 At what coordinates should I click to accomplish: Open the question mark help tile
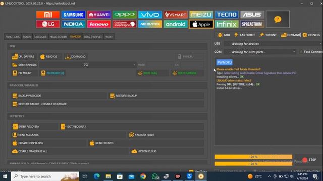pyautogui.click(x=278, y=20)
